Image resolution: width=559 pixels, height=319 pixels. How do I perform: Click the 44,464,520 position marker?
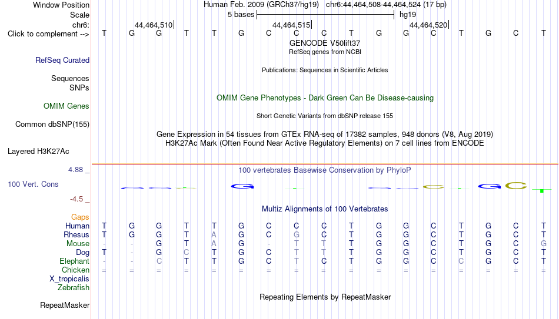(428, 25)
